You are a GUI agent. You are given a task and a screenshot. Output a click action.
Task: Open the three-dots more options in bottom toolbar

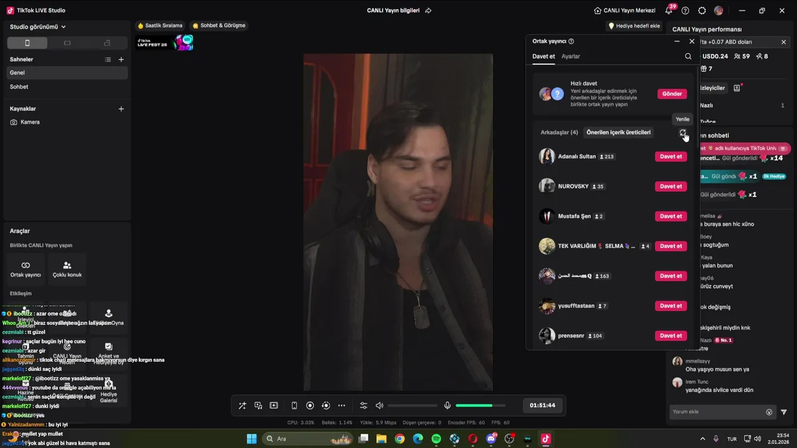tap(341, 406)
